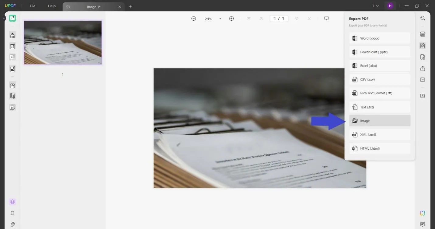Toggle the Layers panel icon

pos(12,202)
